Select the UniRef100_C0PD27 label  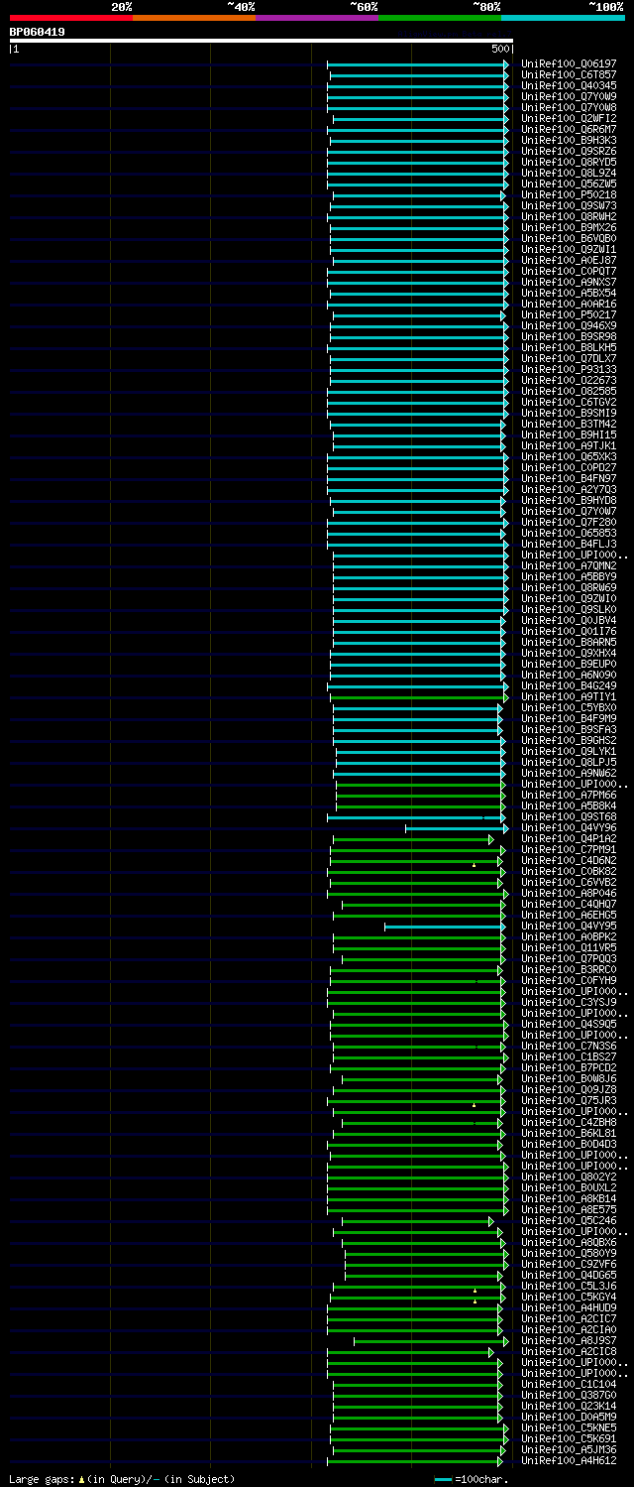[x=569, y=467]
